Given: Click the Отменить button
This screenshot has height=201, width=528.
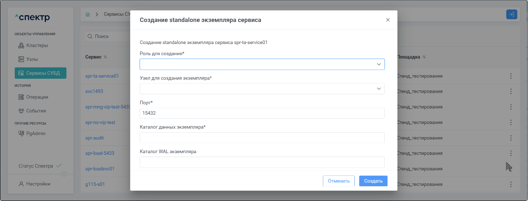Looking at the screenshot, I should coord(338,181).
